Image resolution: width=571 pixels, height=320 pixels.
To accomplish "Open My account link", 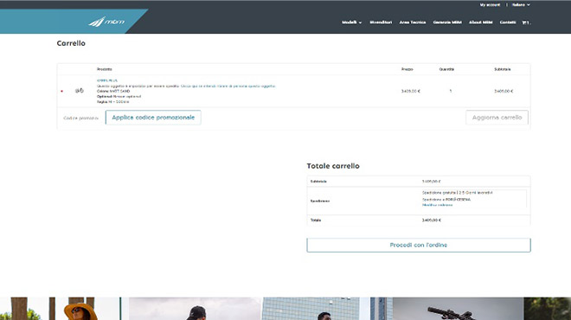I will 490,4.
